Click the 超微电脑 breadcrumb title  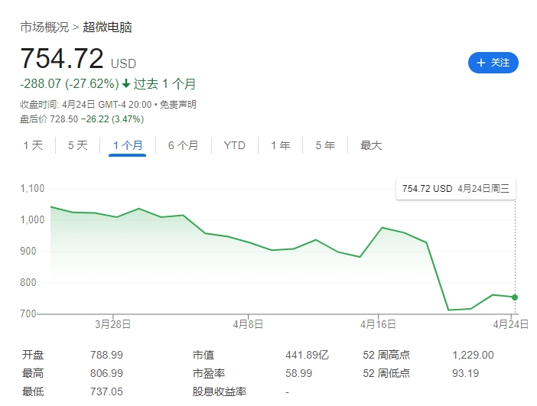(107, 28)
